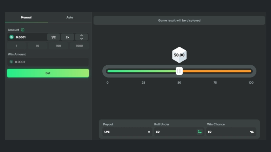
Task: Click the Amount info icon
Action: pos(23,30)
